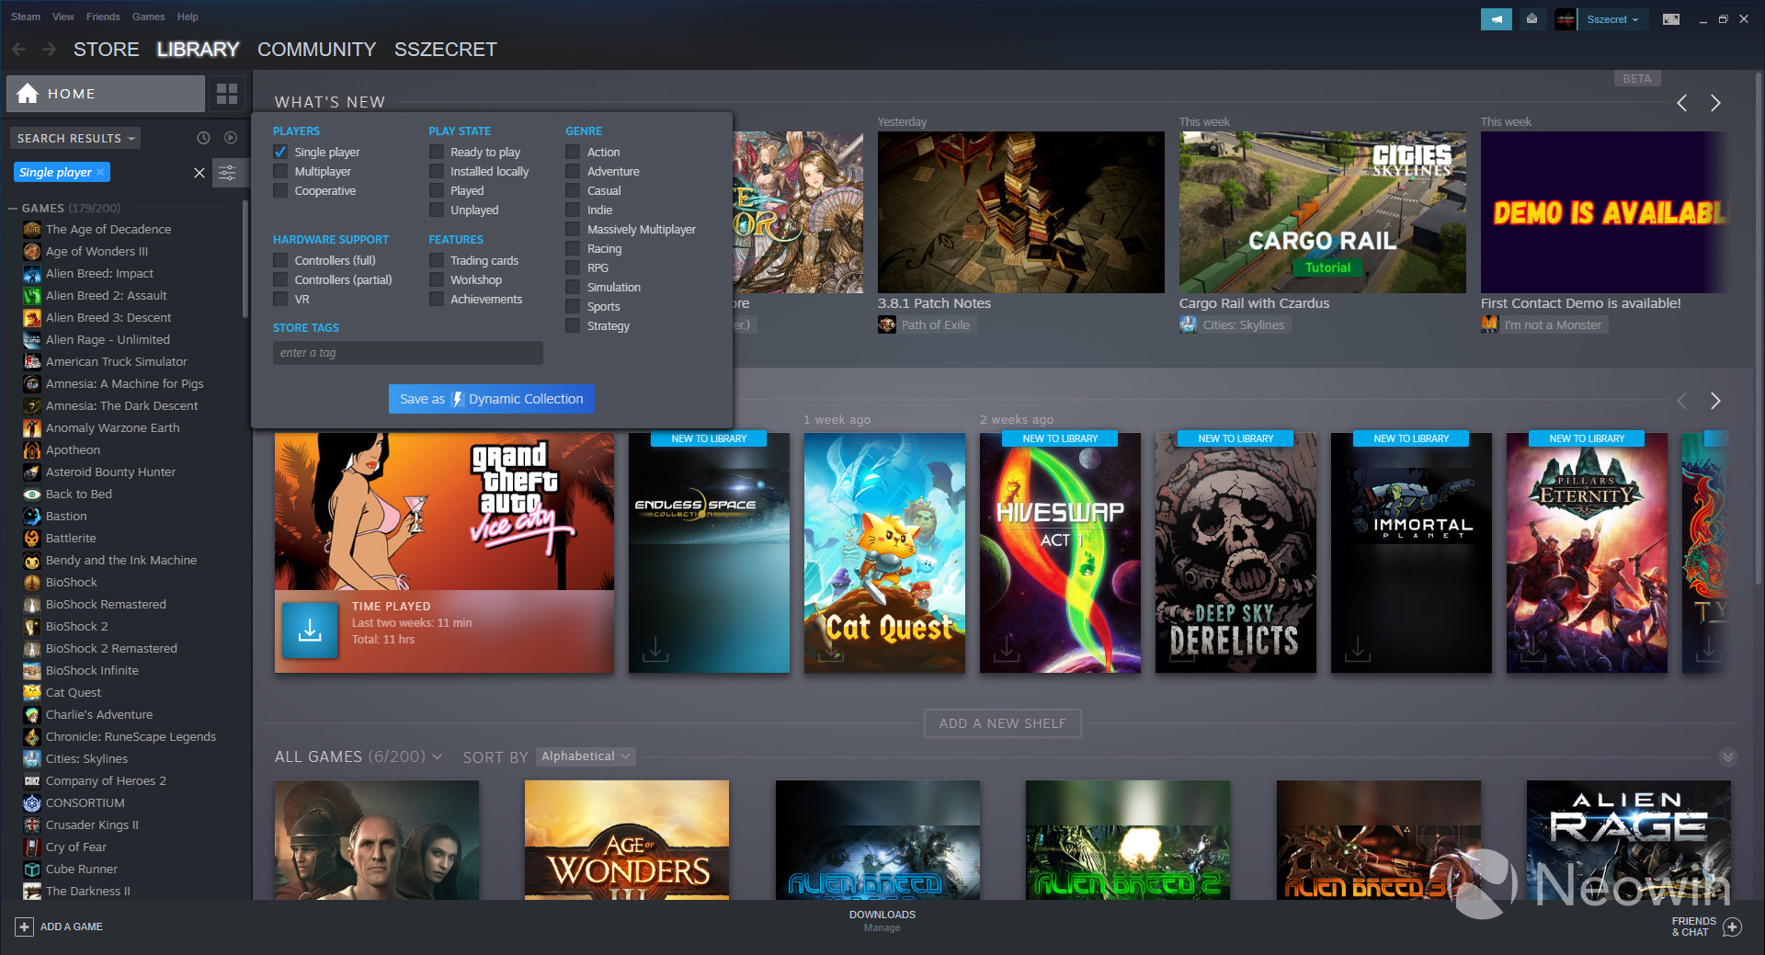Open the Szzecret account dropdown
Viewport: 1765px width, 955px height.
point(1612,19)
